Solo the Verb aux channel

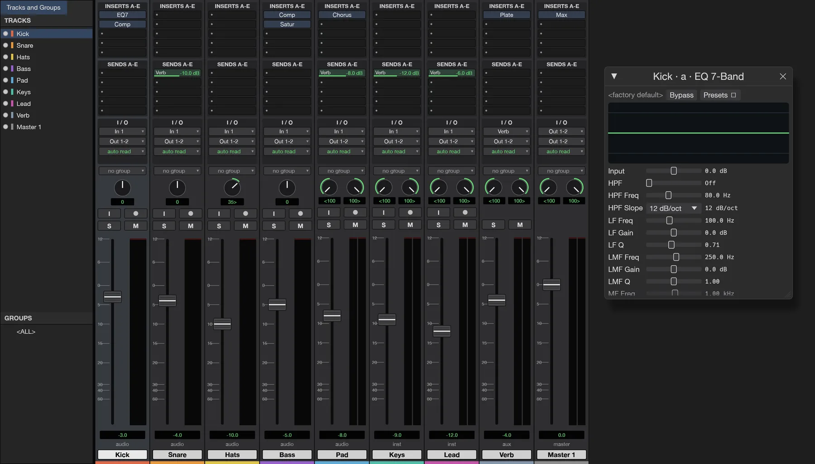point(494,225)
